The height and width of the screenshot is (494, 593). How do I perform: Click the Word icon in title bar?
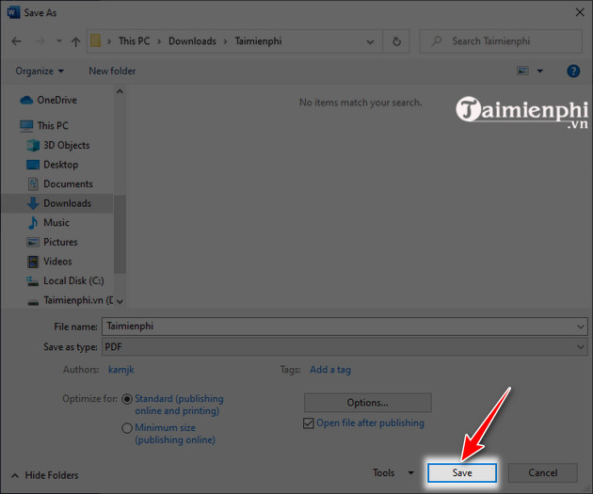pyautogui.click(x=13, y=13)
